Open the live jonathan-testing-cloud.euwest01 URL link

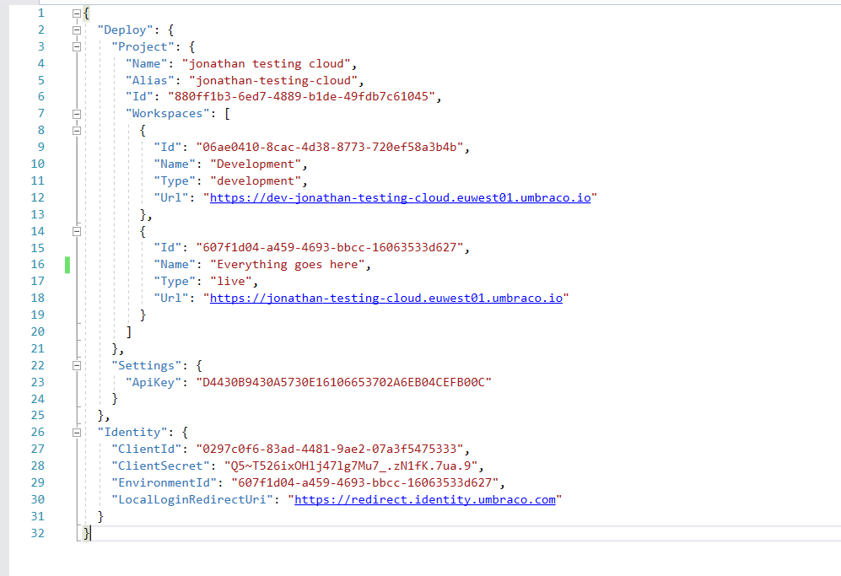click(x=386, y=298)
